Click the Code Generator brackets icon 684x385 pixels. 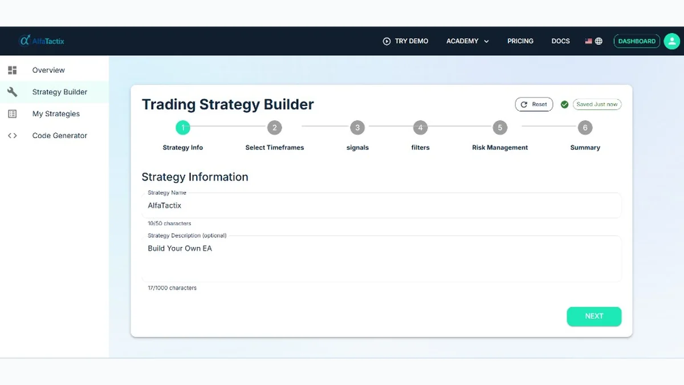(13, 135)
